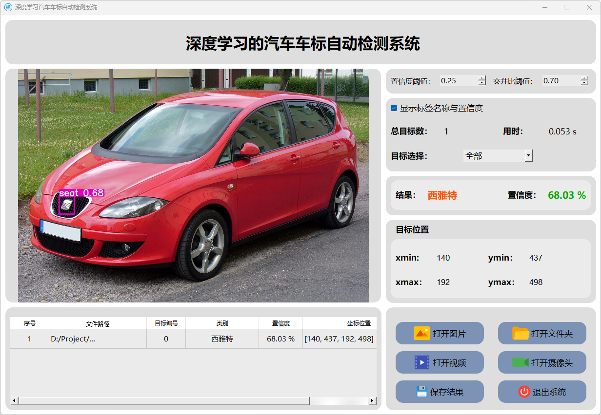Image resolution: width=601 pixels, height=415 pixels.
Task: Click the 类别 column header
Action: [x=222, y=323]
